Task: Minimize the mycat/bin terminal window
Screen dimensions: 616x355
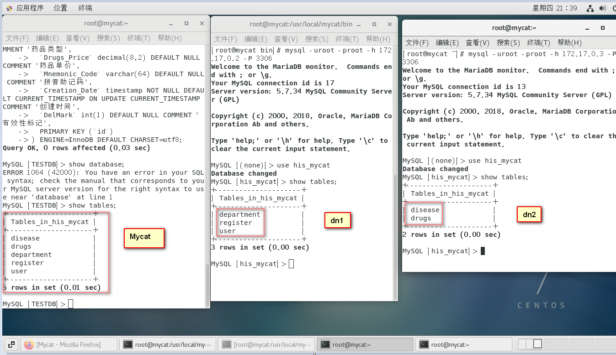Action: pos(359,24)
